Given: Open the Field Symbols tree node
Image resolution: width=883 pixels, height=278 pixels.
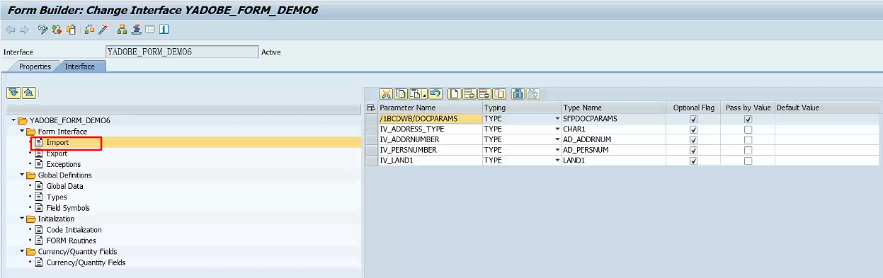Looking at the screenshot, I should click(68, 209).
